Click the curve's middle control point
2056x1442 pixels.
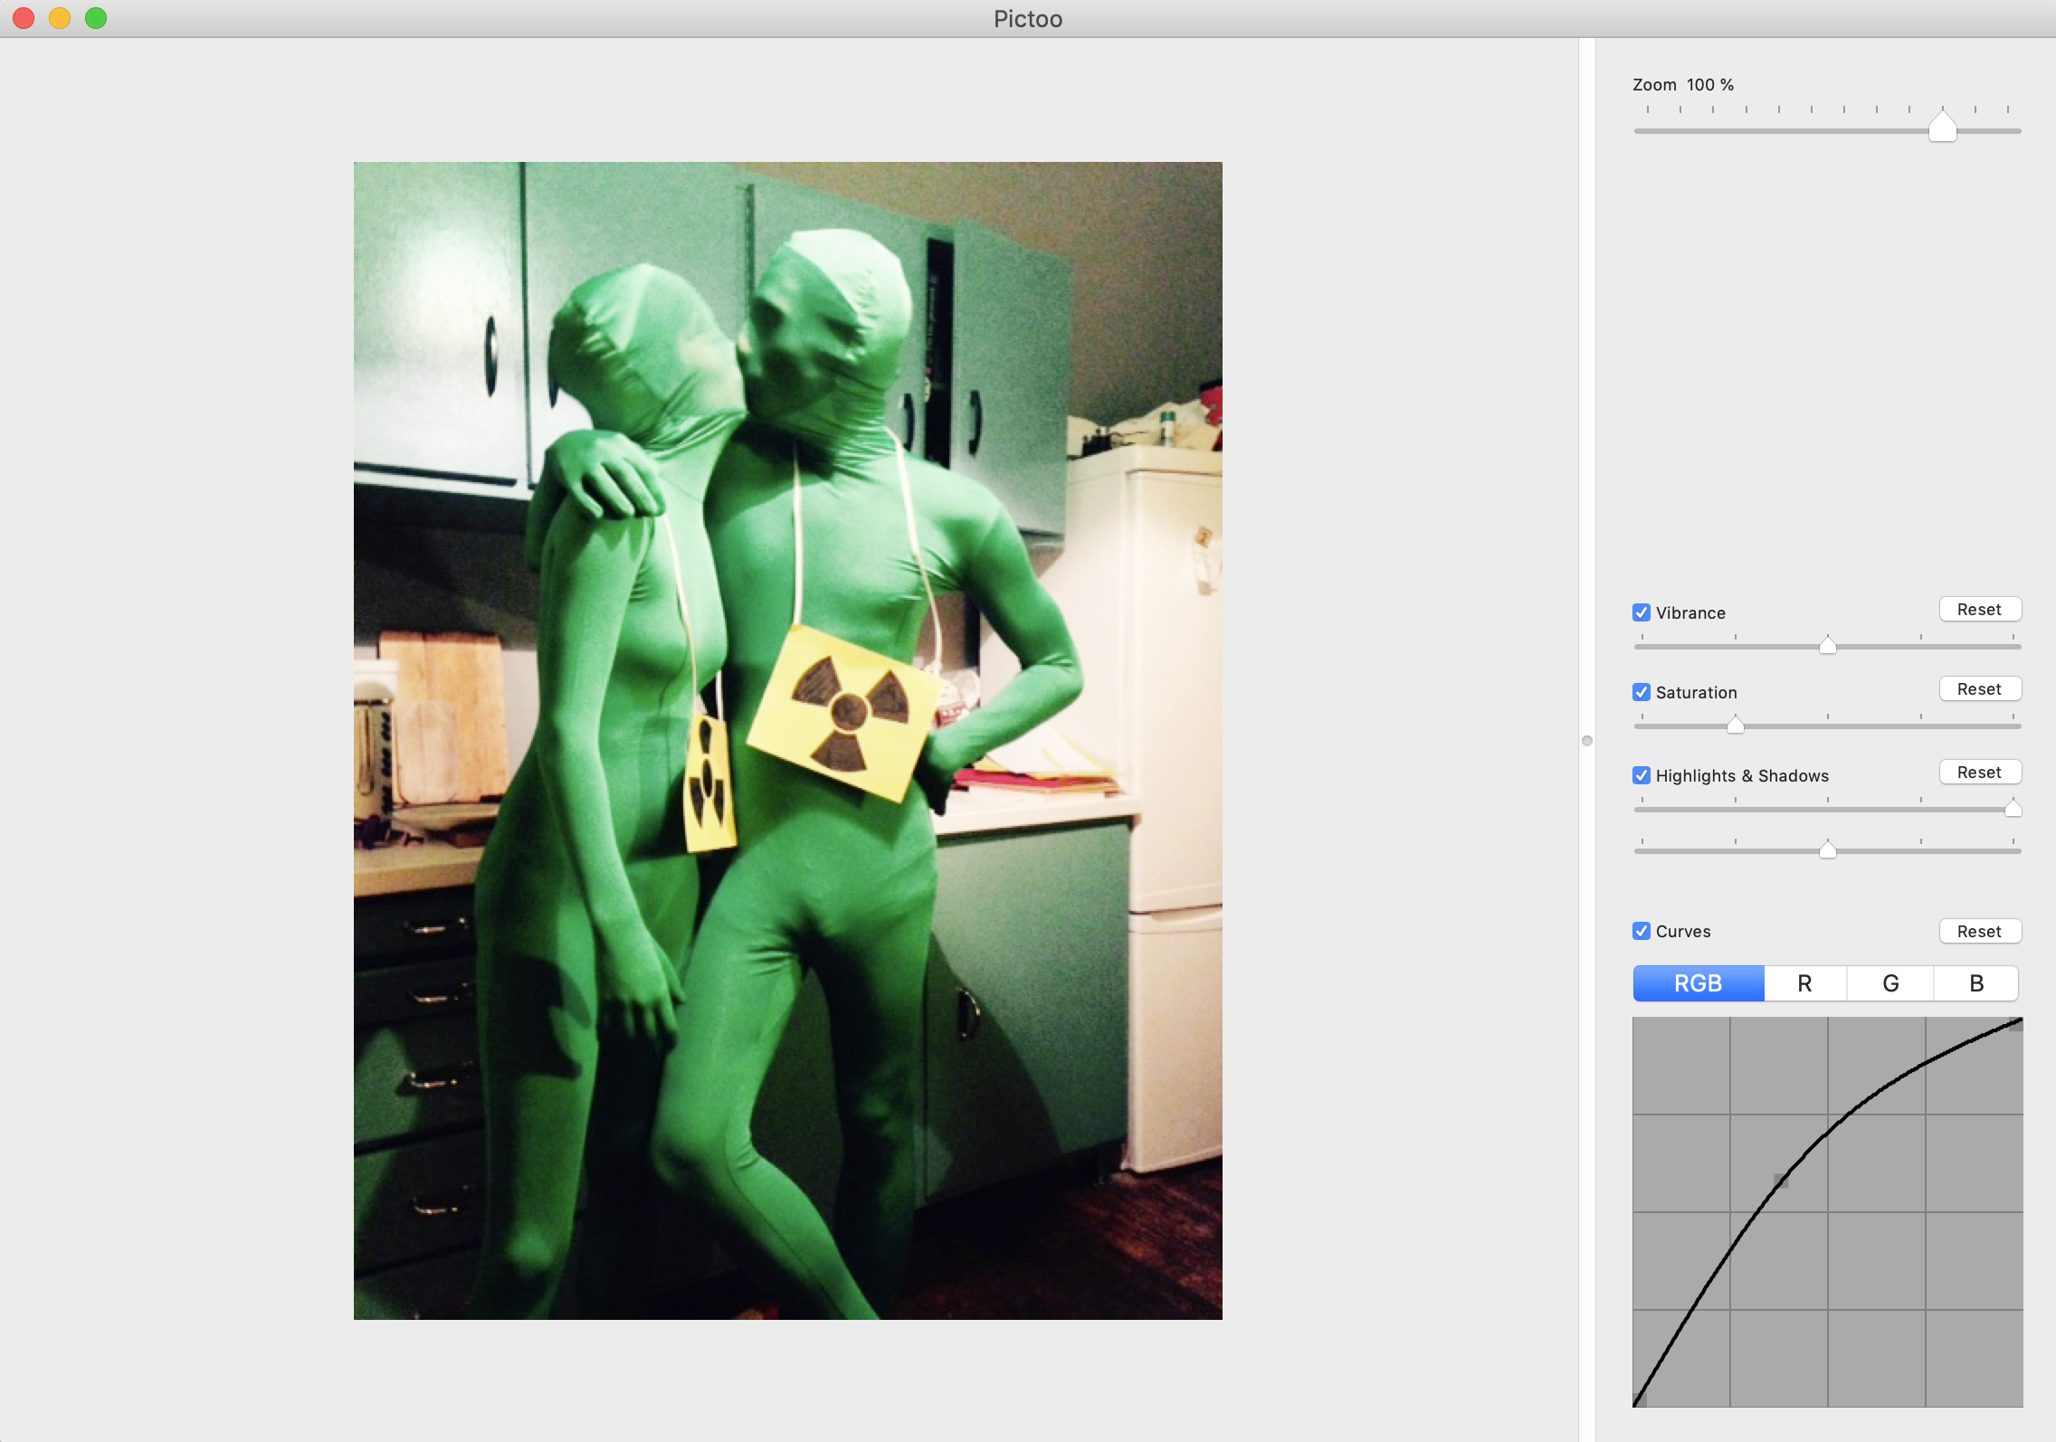1781,1181
